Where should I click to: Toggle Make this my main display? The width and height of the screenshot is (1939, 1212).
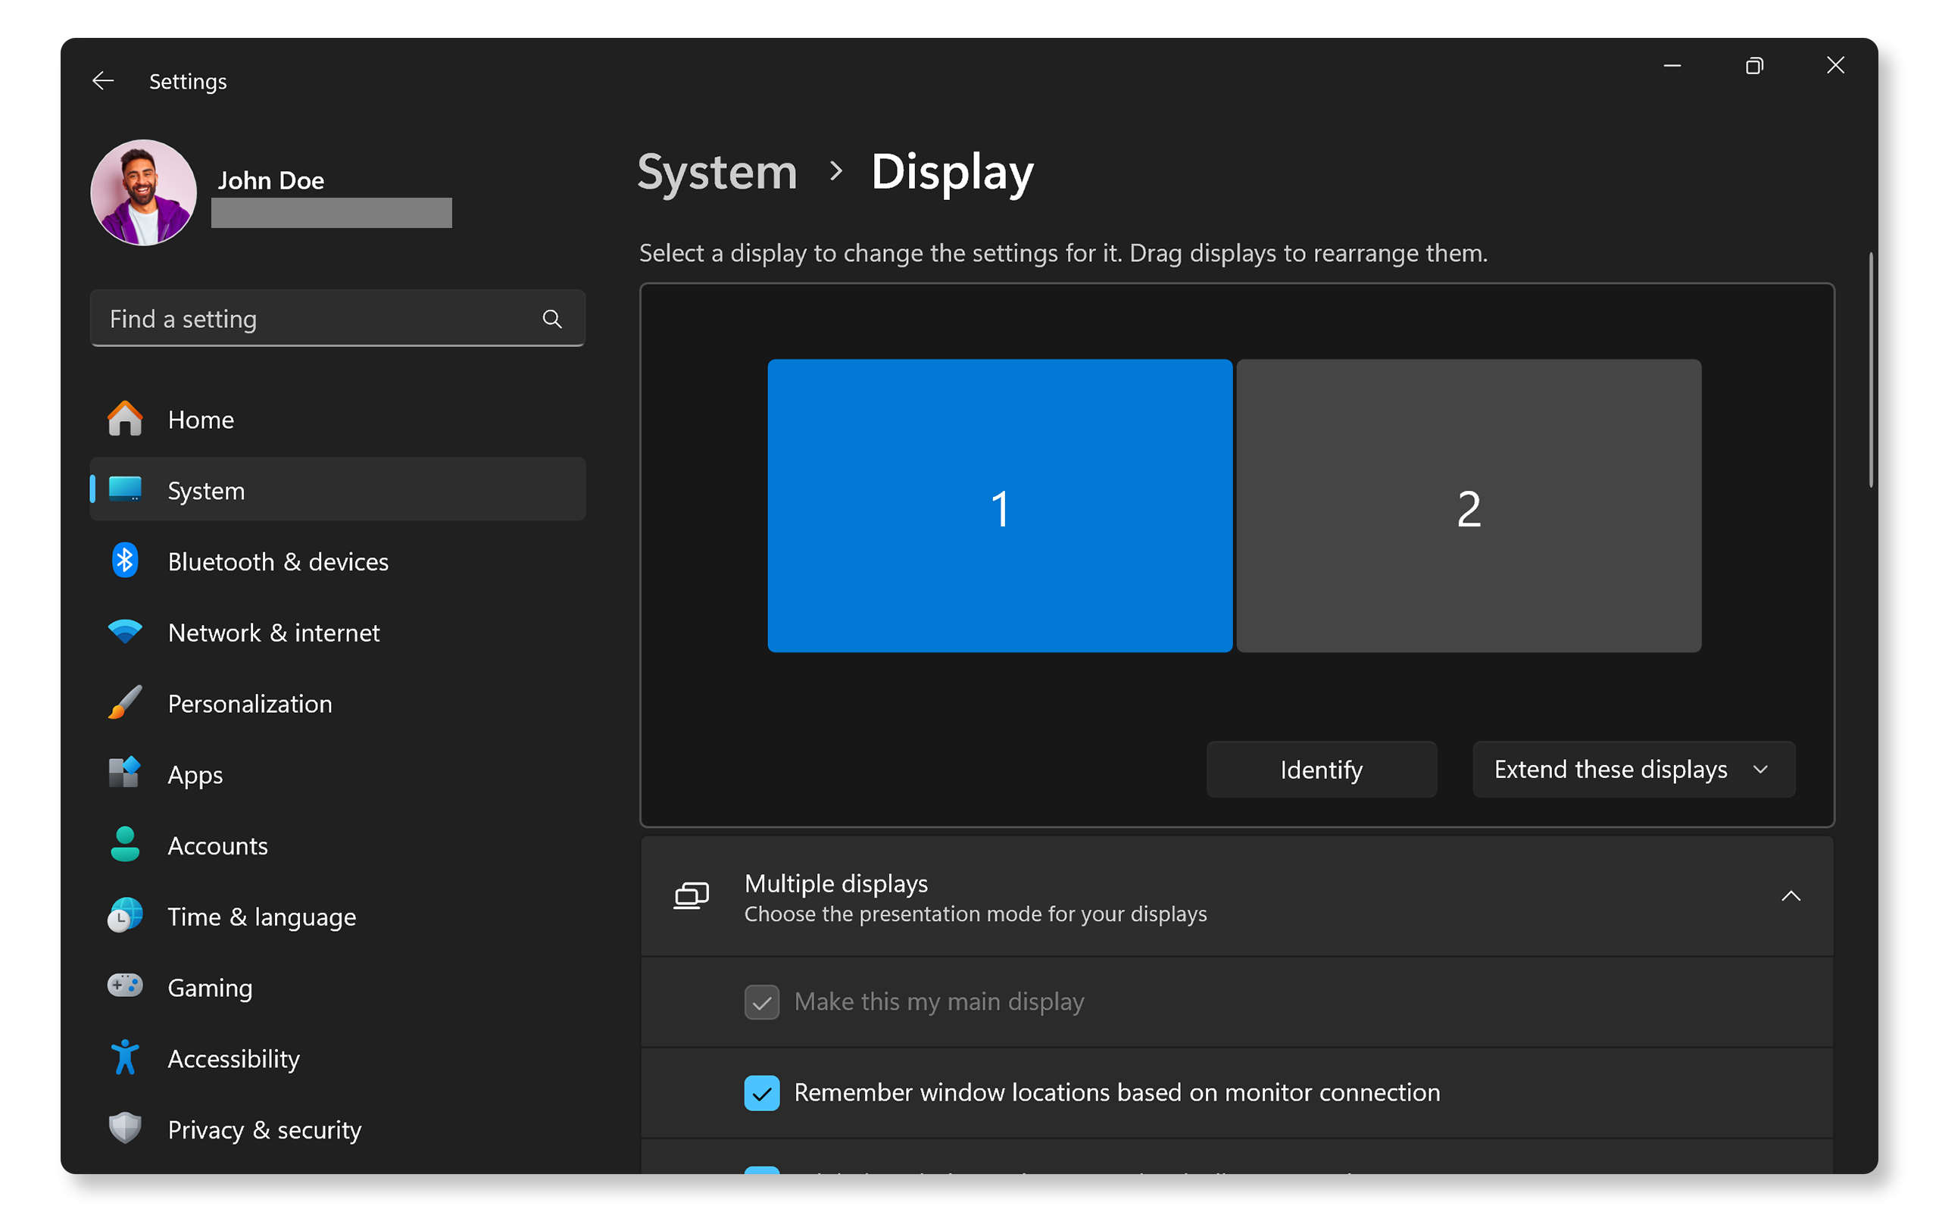(762, 1001)
